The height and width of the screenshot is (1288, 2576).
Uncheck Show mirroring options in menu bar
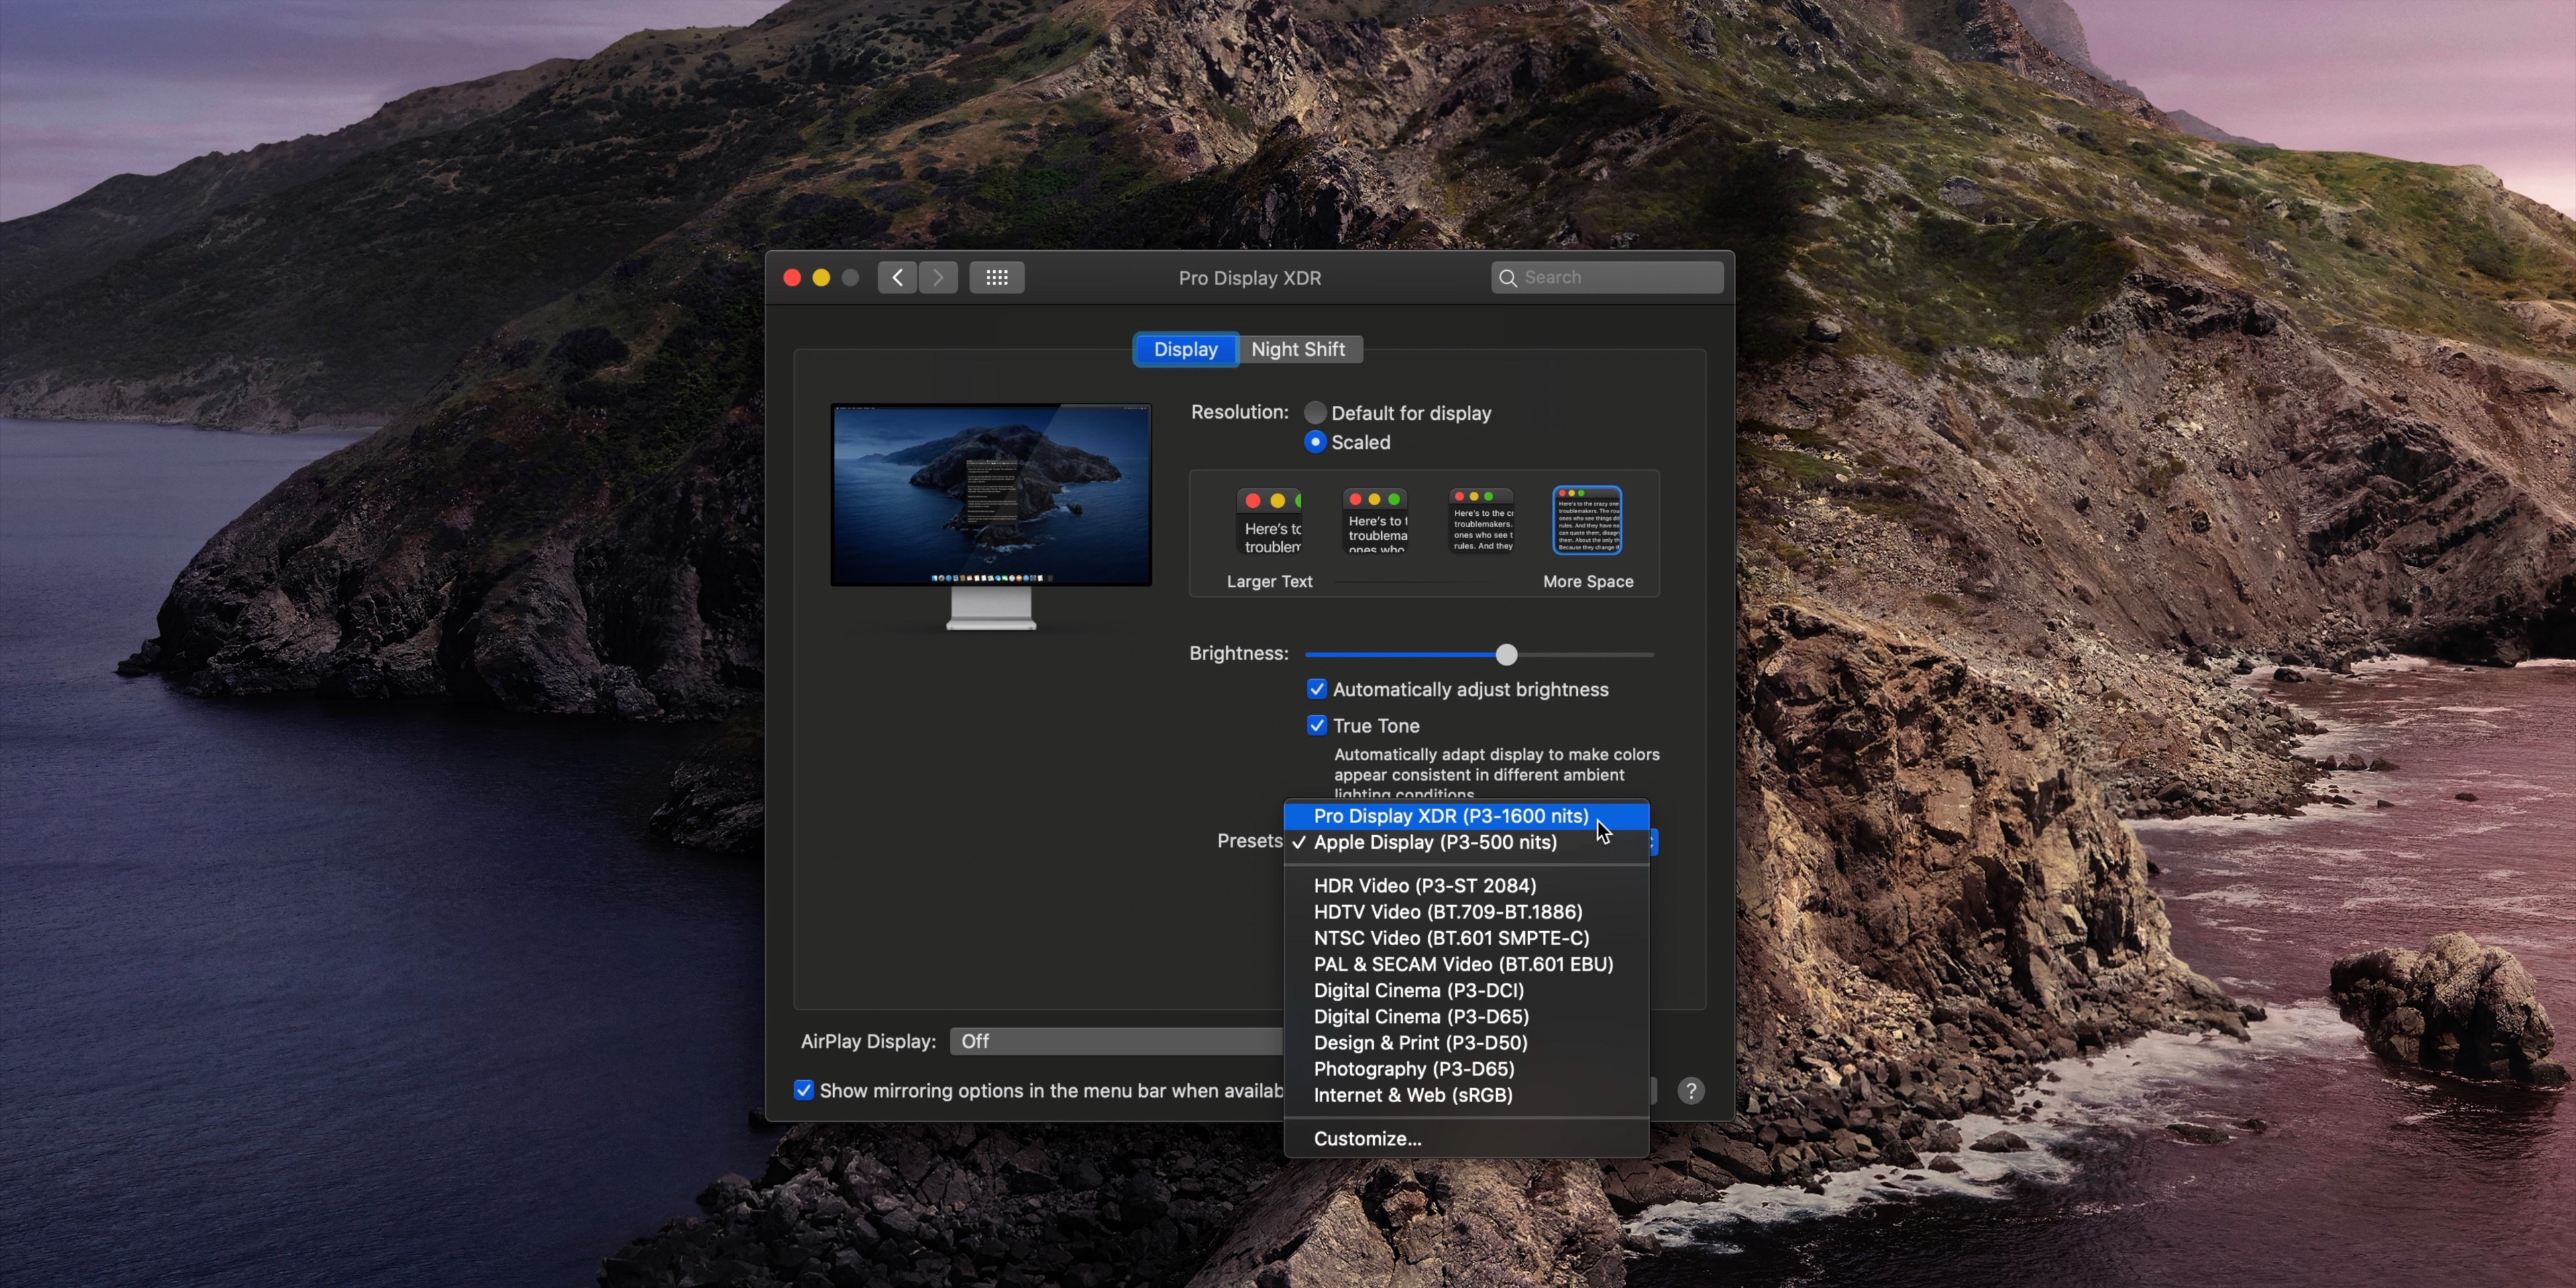pyautogui.click(x=804, y=1090)
